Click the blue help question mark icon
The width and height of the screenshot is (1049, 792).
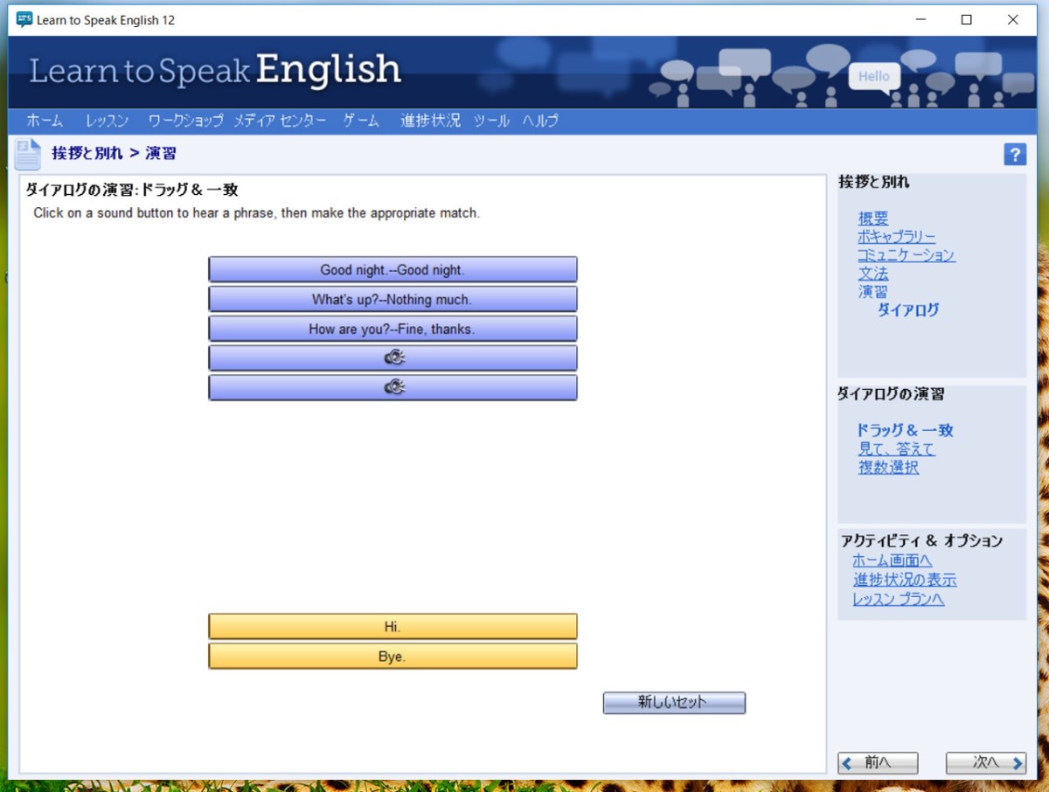coord(1014,155)
